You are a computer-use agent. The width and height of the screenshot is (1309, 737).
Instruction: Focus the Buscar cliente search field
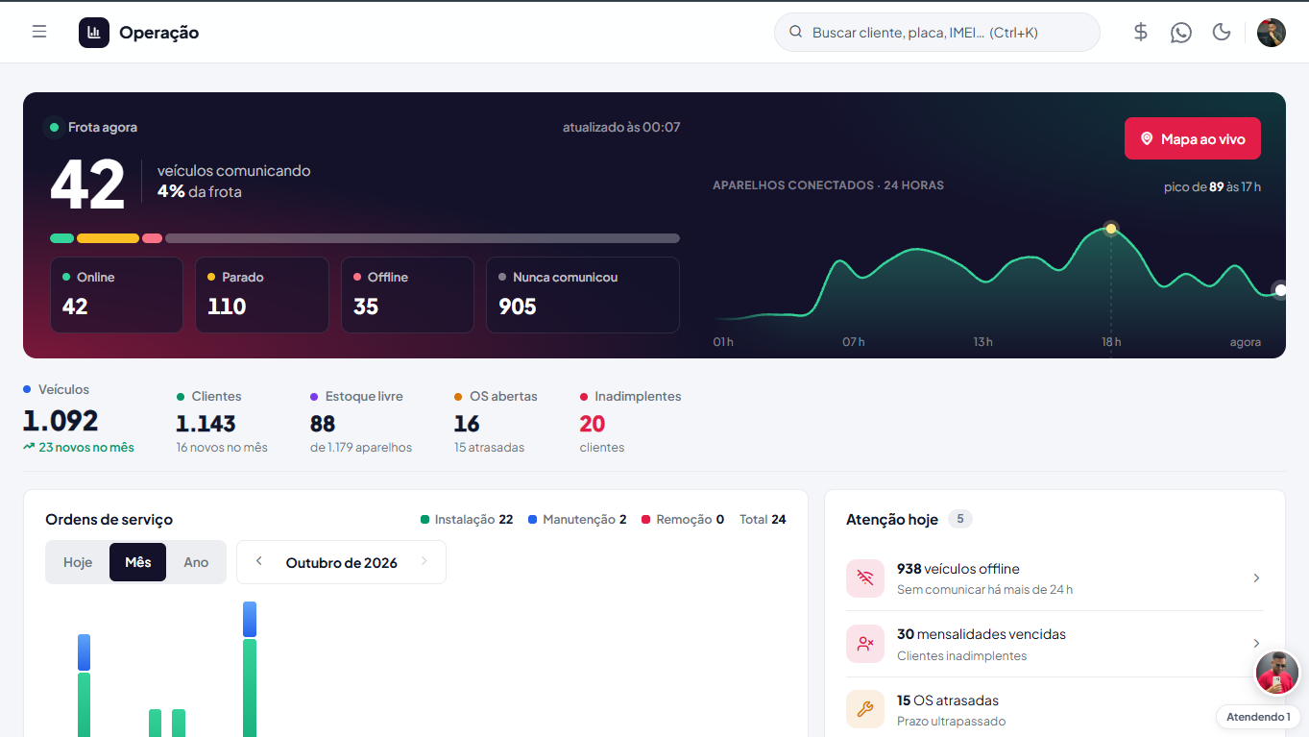tap(936, 32)
